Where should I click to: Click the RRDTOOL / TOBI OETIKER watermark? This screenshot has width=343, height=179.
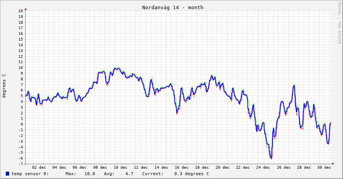point(339,23)
